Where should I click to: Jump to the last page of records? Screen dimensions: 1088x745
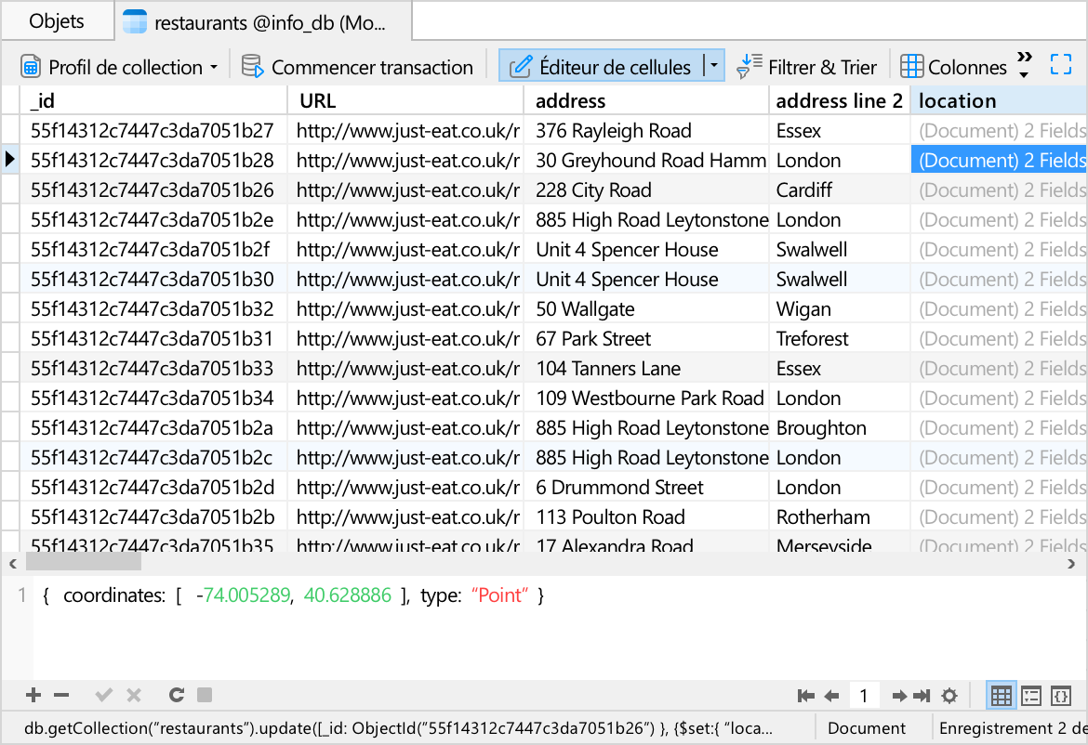[x=922, y=696]
